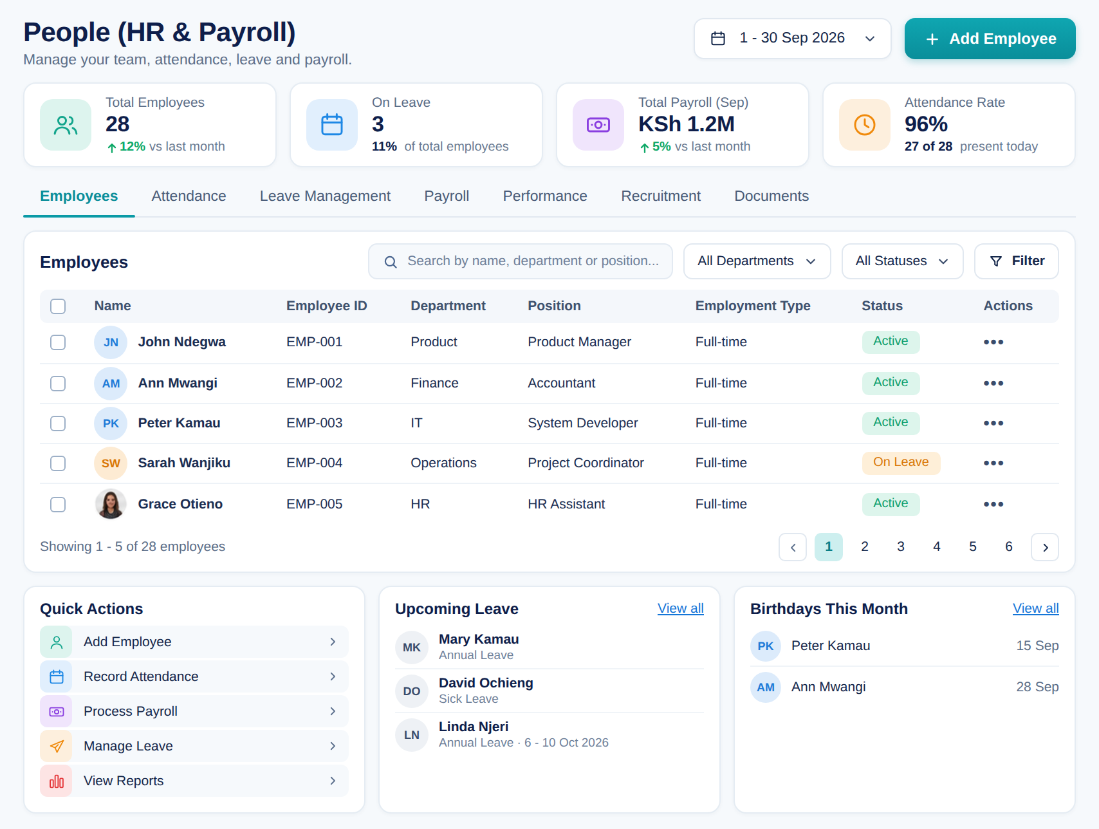Click the MK avatar for Mary Kamau
1099x829 pixels.
point(412,647)
